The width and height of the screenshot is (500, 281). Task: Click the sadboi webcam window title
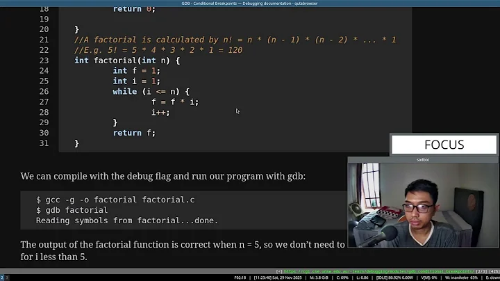click(x=422, y=160)
